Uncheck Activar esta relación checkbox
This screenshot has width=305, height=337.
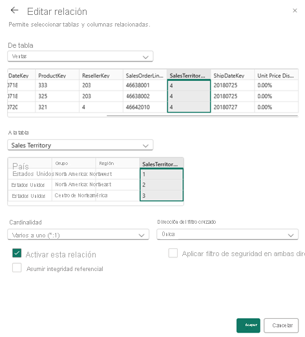click(x=17, y=253)
